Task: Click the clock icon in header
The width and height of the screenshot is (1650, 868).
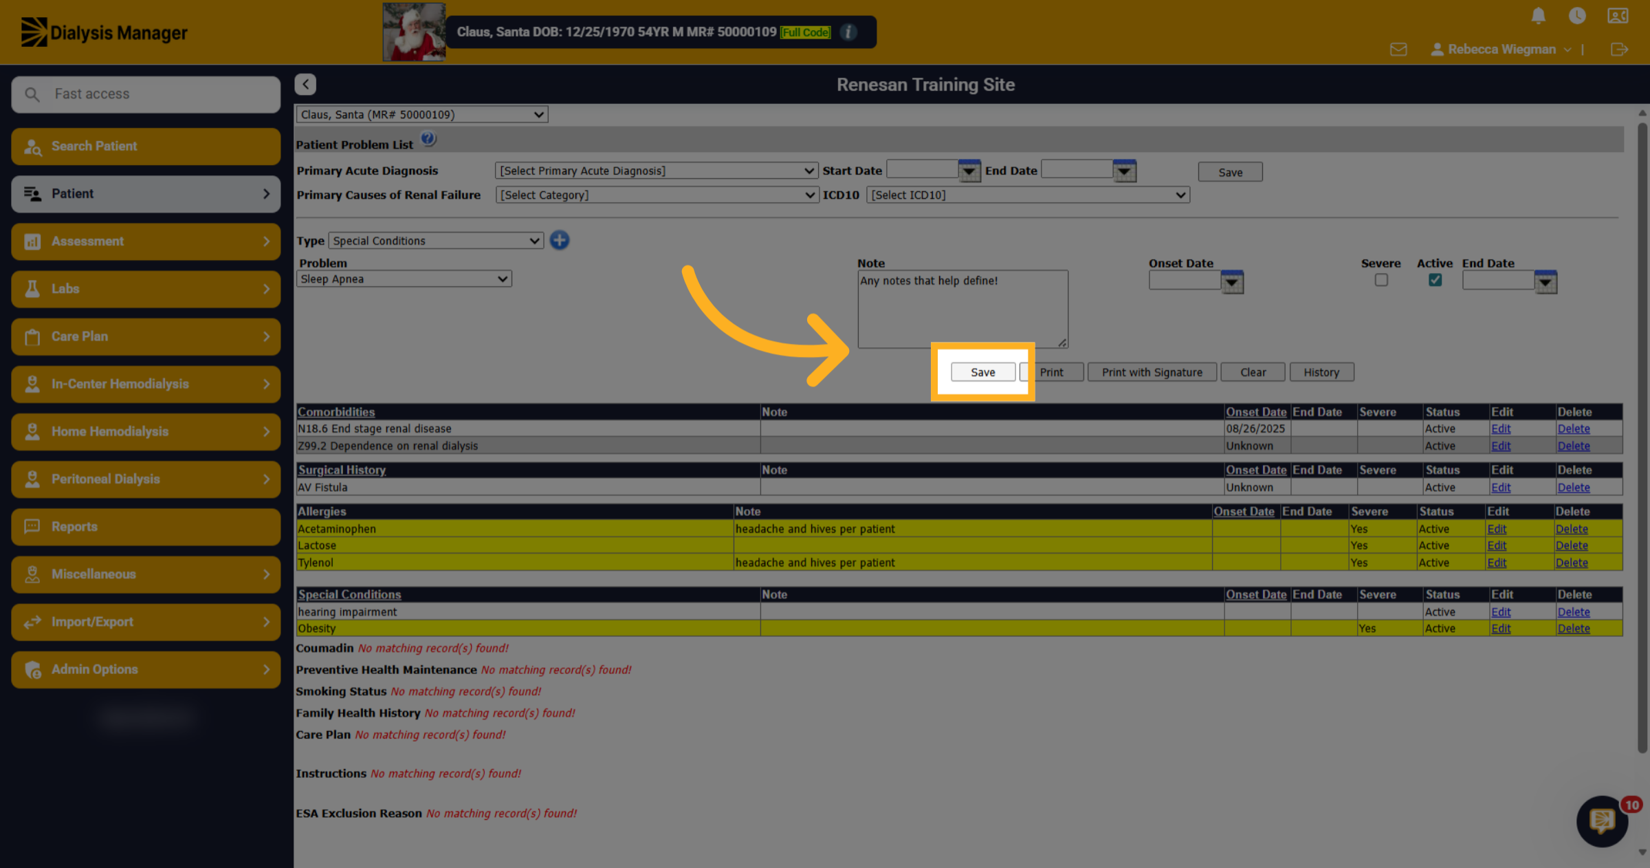Action: (1577, 16)
